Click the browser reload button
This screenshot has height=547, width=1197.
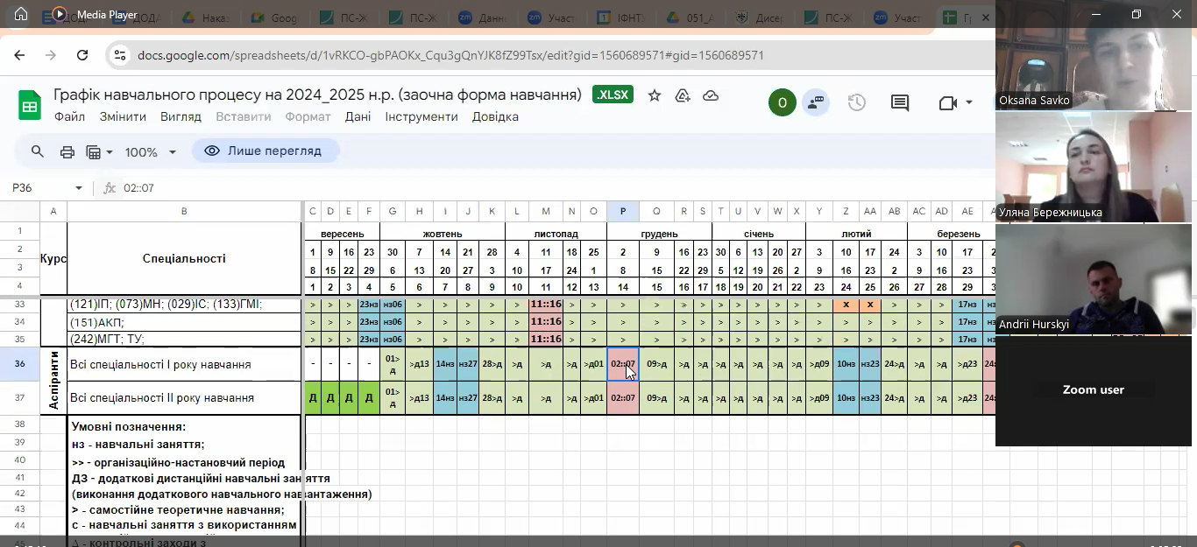(x=82, y=55)
